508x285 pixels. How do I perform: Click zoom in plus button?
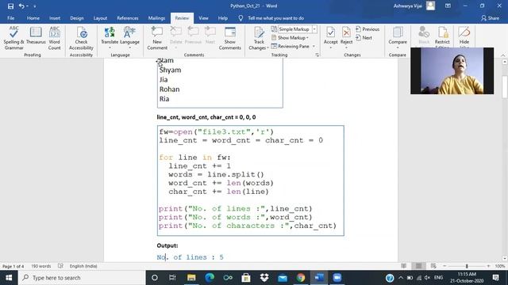click(488, 266)
